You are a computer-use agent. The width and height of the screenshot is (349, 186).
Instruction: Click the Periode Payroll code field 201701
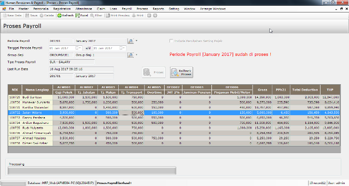61,41
